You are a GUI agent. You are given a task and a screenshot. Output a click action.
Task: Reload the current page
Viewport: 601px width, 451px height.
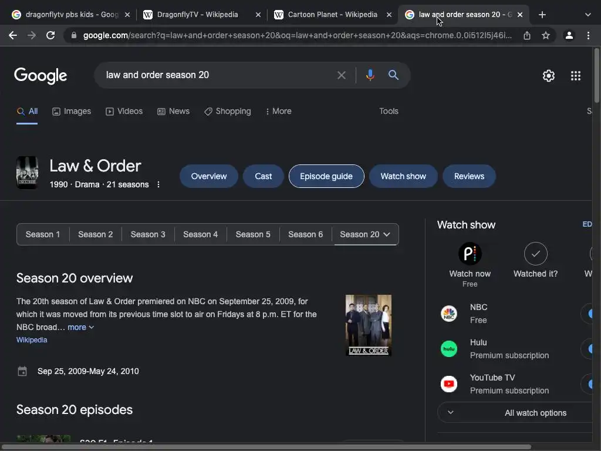[x=50, y=35]
